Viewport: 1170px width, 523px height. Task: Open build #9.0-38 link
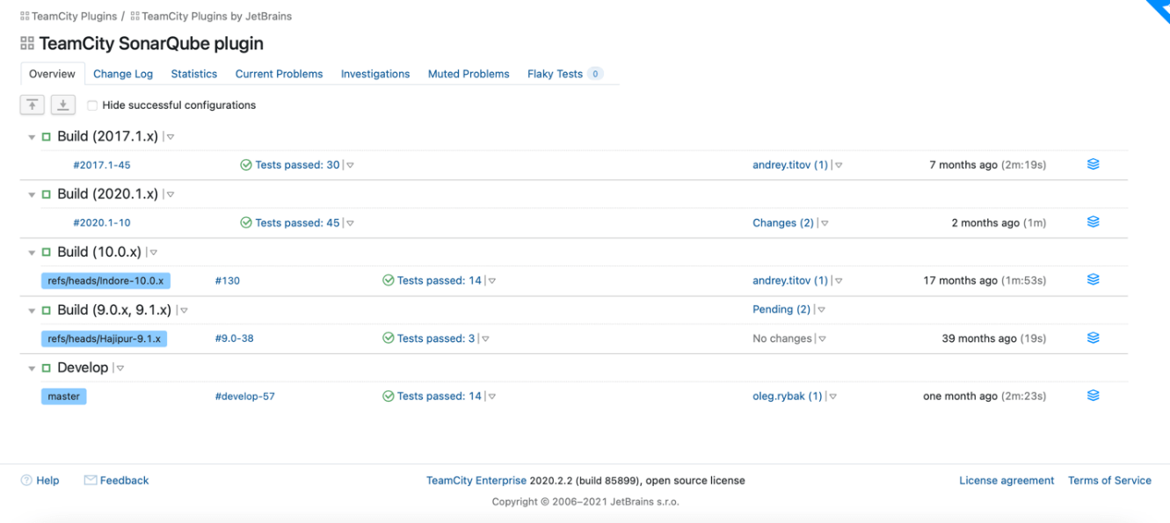click(x=235, y=338)
